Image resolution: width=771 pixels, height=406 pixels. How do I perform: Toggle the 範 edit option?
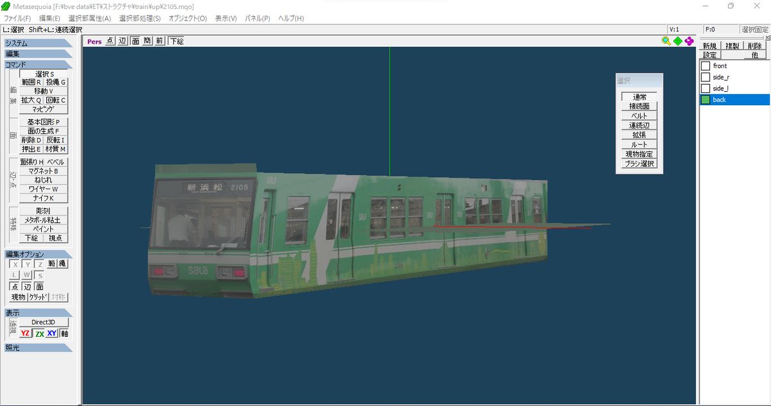click(x=51, y=264)
